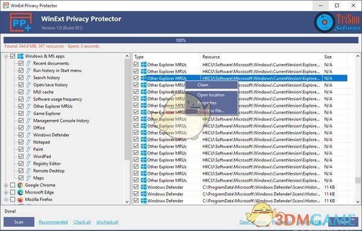Image resolution: width=362 pixels, height=231 pixels.
Task: Select the Google Chrome icon
Action: tap(21, 185)
